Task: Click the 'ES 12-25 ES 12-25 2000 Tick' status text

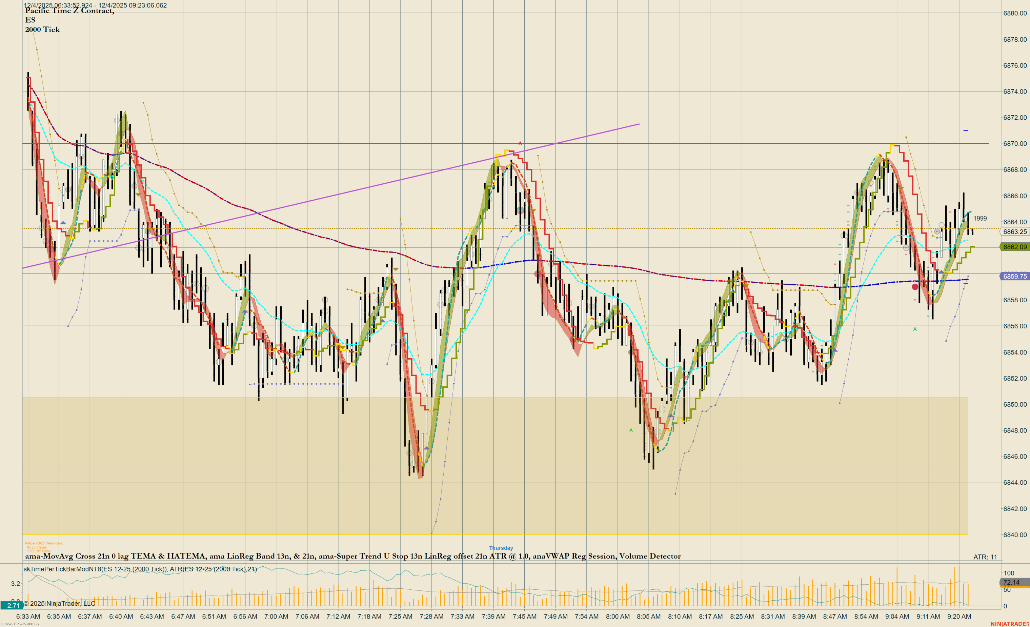Action: 20,624
